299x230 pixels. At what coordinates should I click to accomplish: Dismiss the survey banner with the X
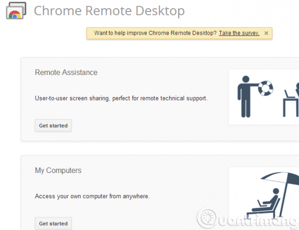point(266,33)
